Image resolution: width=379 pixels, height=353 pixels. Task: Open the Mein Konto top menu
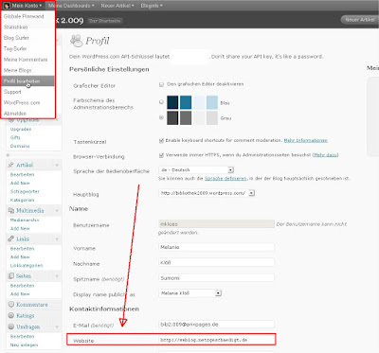[x=23, y=6]
